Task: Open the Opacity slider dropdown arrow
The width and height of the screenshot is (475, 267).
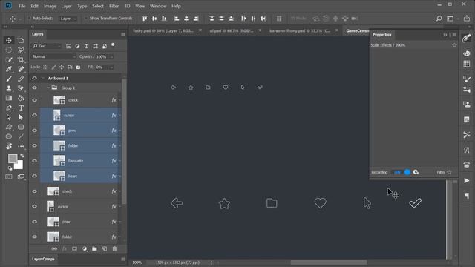Action: pos(111,56)
